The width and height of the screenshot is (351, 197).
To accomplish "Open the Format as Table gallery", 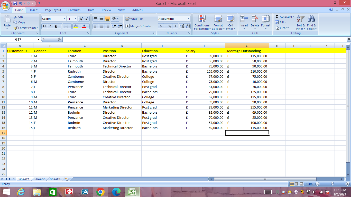I will pyautogui.click(x=218, y=23).
